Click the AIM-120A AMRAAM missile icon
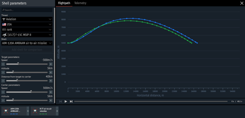Screen dimensions: 245x118 coord(6,111)
